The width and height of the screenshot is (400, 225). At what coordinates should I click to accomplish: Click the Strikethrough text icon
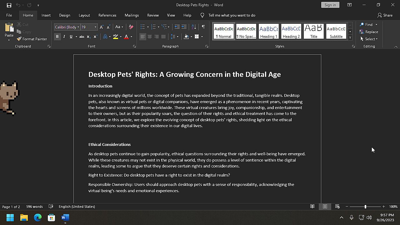(x=82, y=37)
